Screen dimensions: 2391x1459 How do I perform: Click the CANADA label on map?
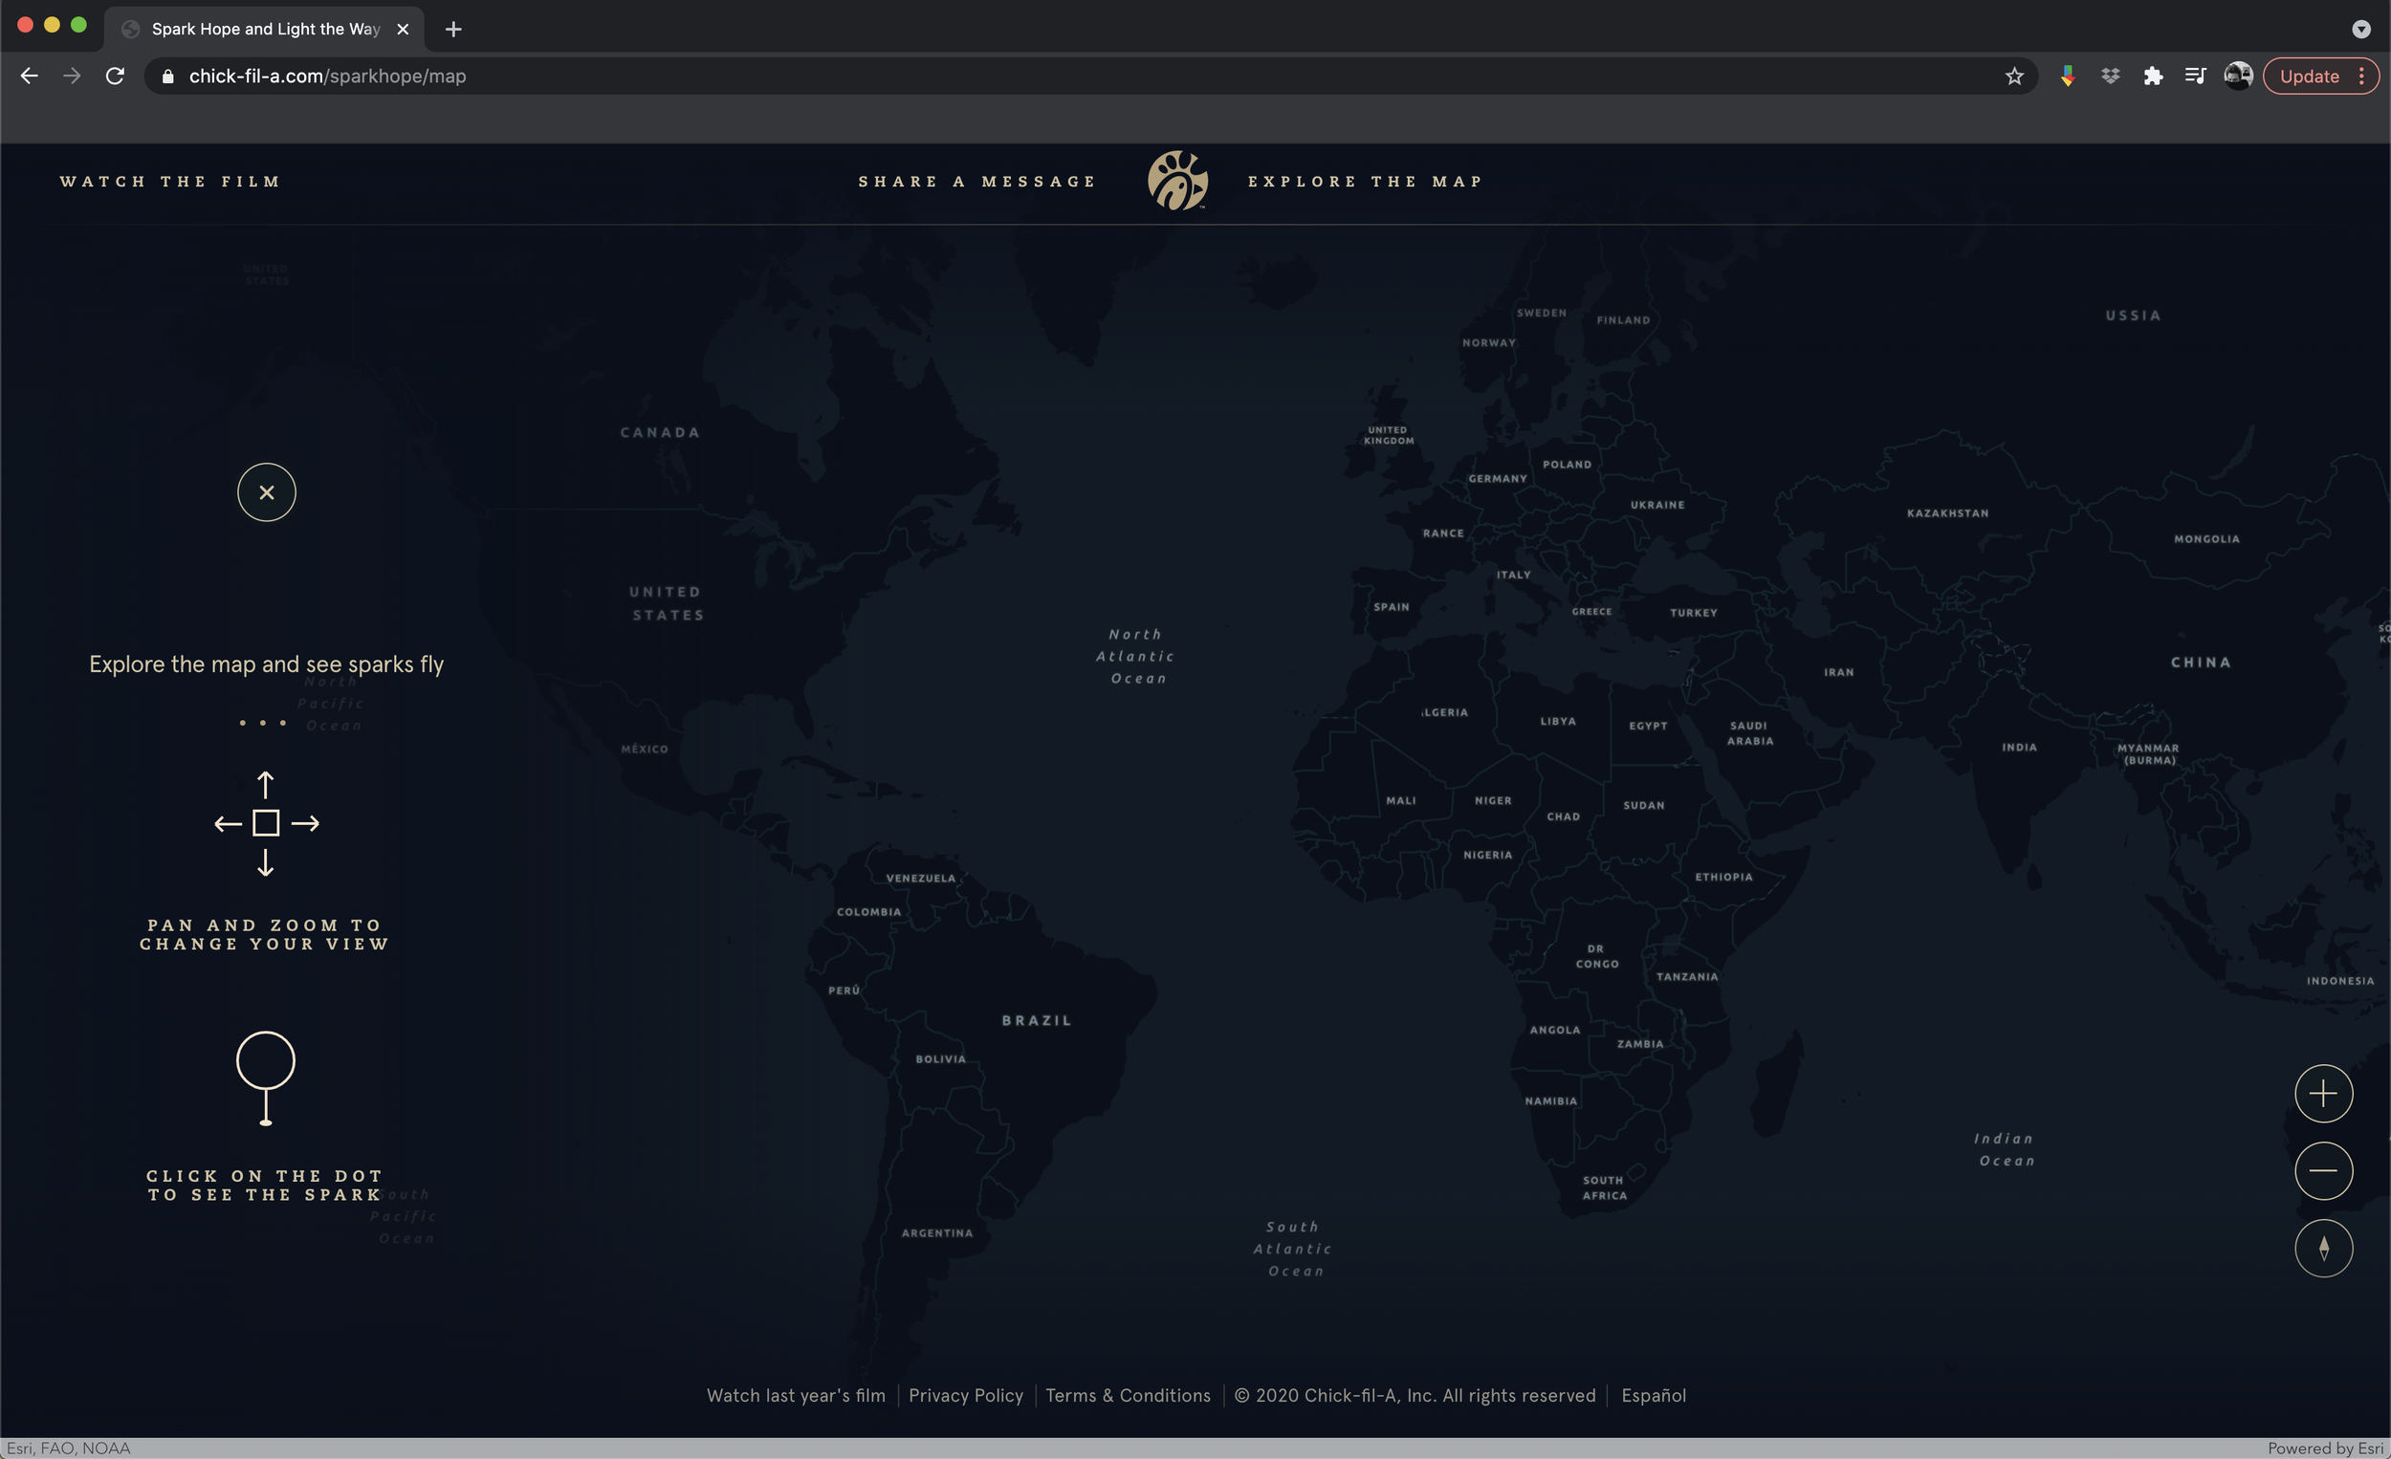(x=660, y=433)
